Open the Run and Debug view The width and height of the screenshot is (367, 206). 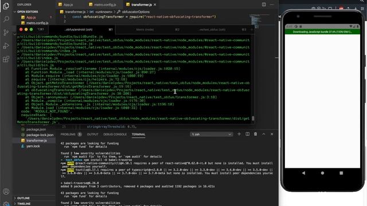click(6, 46)
